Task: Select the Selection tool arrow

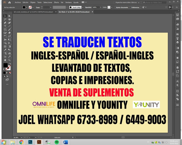Action: click(x=5, y=16)
